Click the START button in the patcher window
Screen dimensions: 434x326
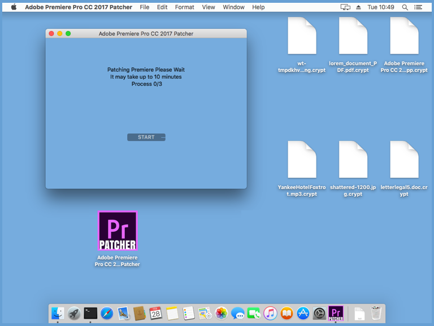pyautogui.click(x=146, y=137)
